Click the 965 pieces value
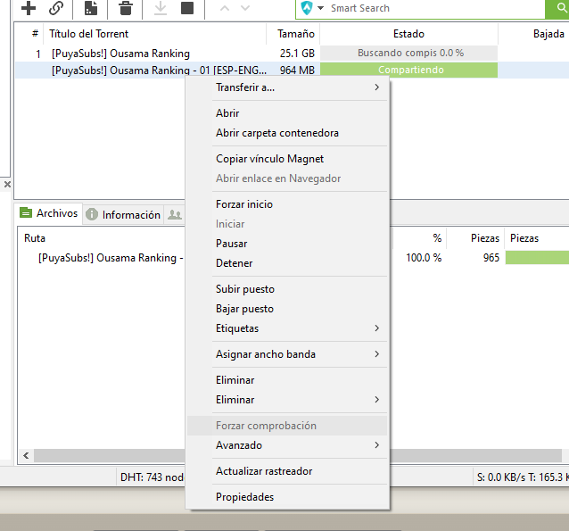This screenshot has height=531, width=569. (x=491, y=258)
